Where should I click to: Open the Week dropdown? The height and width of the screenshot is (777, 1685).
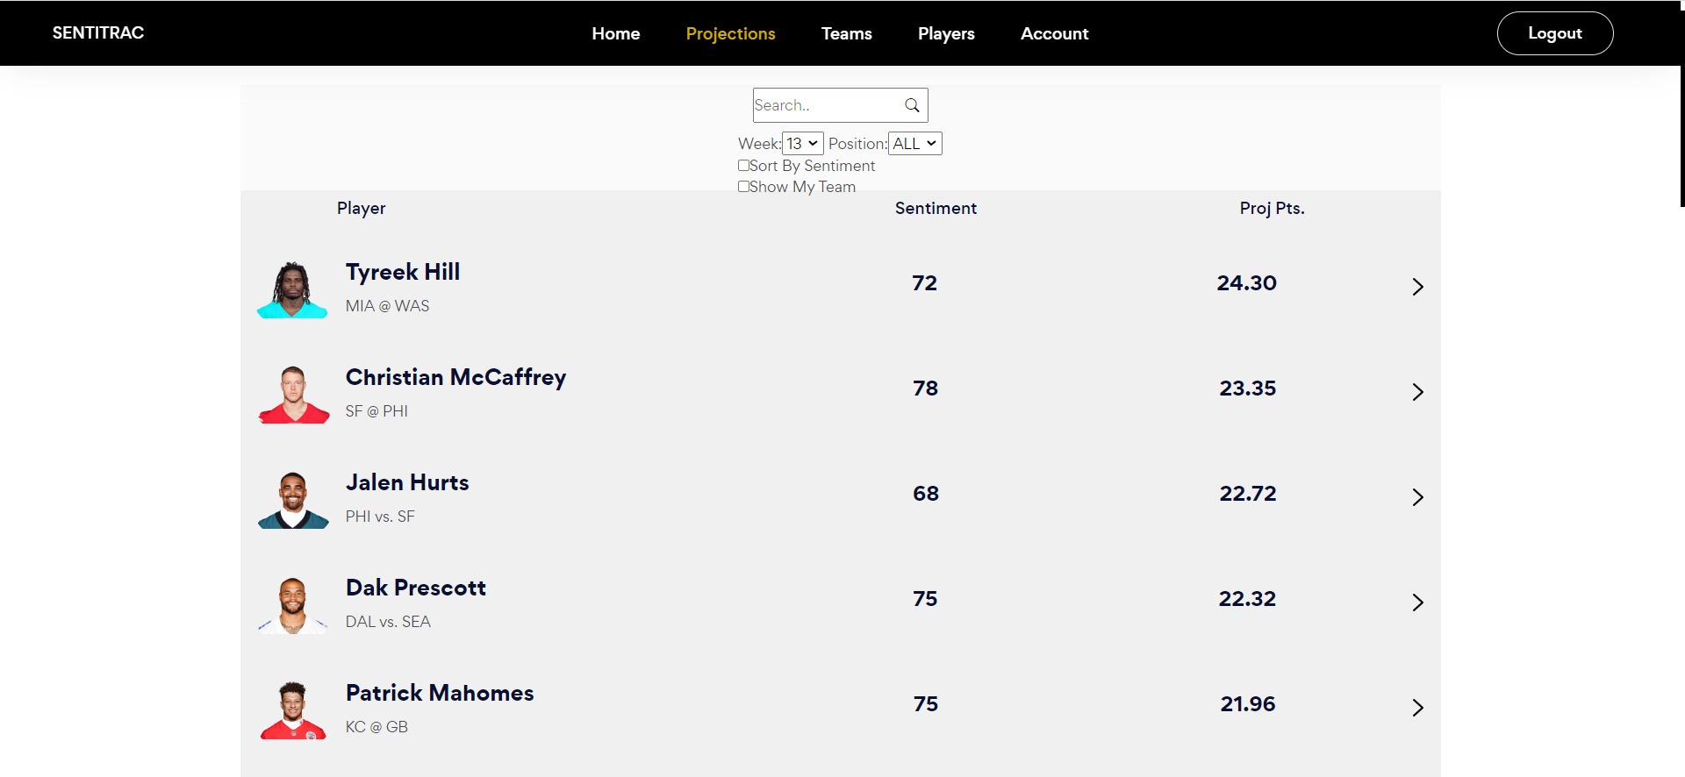[802, 144]
